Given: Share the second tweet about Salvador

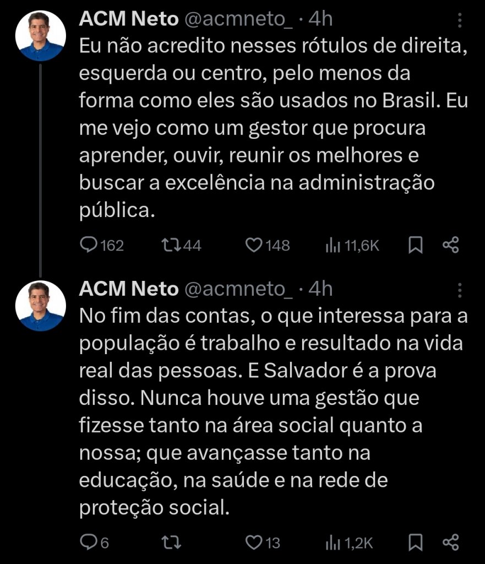Looking at the screenshot, I should [x=450, y=543].
